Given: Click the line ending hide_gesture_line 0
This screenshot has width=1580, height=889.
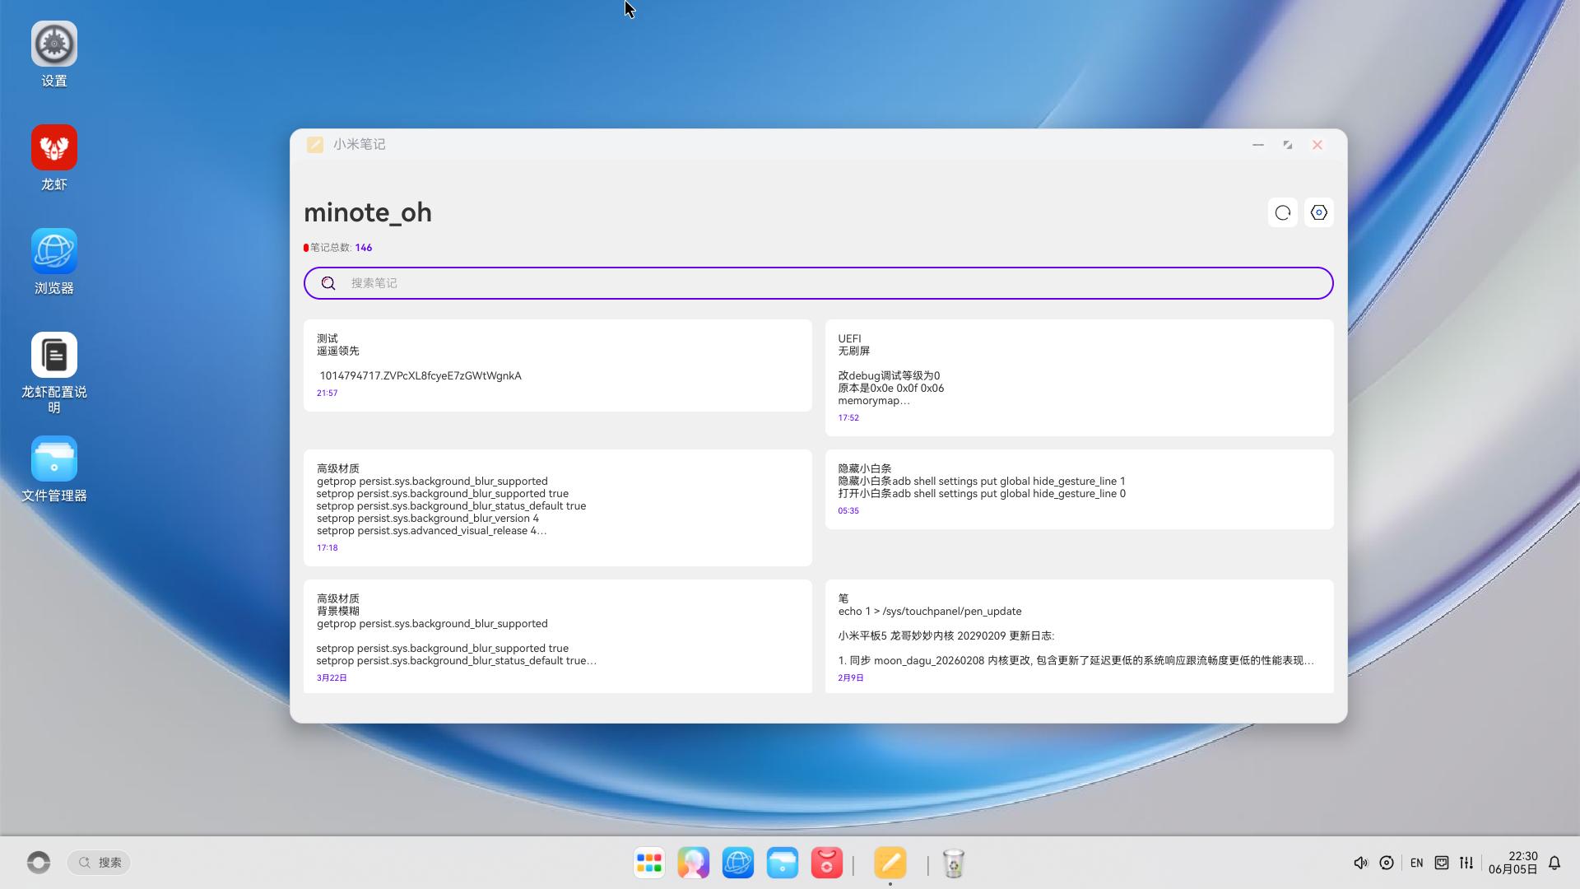Looking at the screenshot, I should coord(982,494).
